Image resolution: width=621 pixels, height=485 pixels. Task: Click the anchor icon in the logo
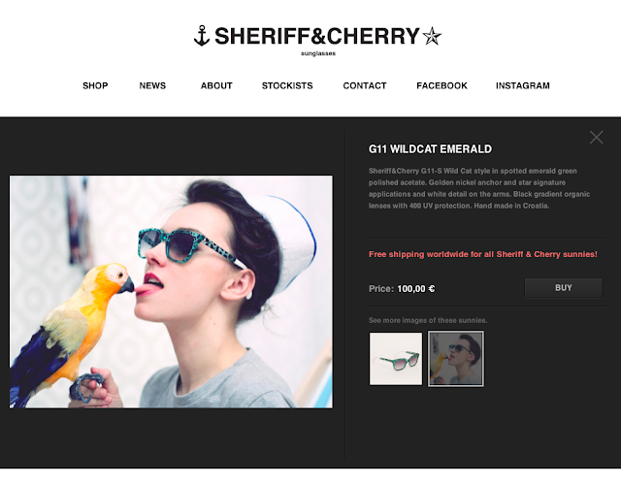pyautogui.click(x=202, y=36)
